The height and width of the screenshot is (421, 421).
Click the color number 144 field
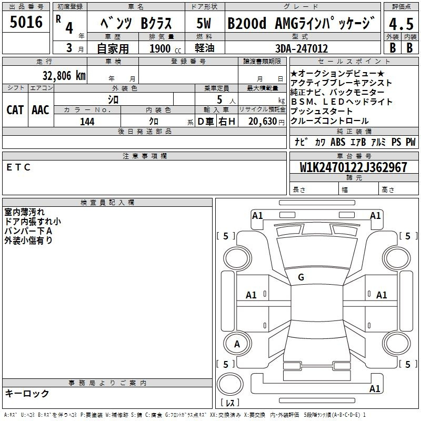click(x=87, y=122)
